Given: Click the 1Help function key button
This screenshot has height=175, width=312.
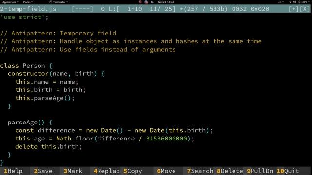Looking at the screenshot, I should coord(13,171).
